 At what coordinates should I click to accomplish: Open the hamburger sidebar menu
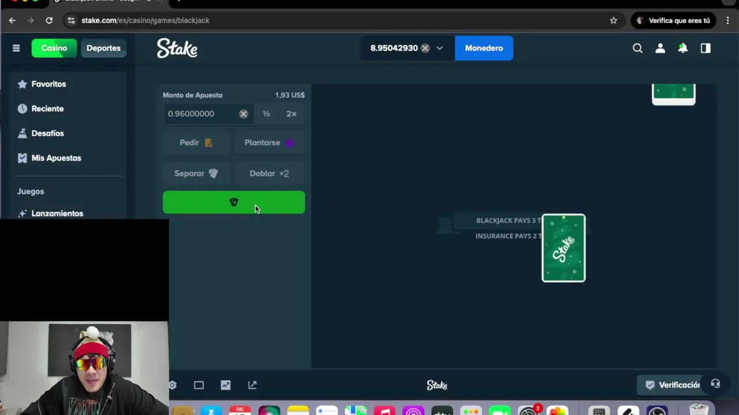pos(16,48)
